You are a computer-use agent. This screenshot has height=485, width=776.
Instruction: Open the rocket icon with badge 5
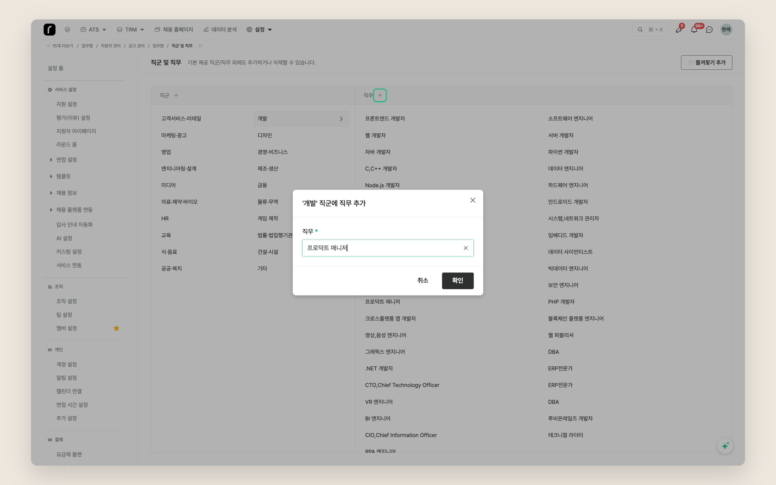679,30
